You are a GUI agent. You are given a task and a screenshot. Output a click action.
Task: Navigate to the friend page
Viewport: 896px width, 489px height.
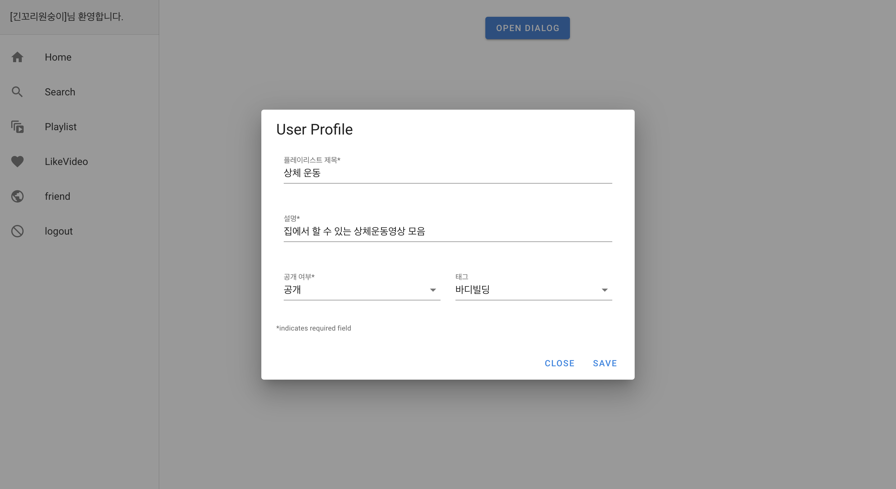(x=57, y=196)
